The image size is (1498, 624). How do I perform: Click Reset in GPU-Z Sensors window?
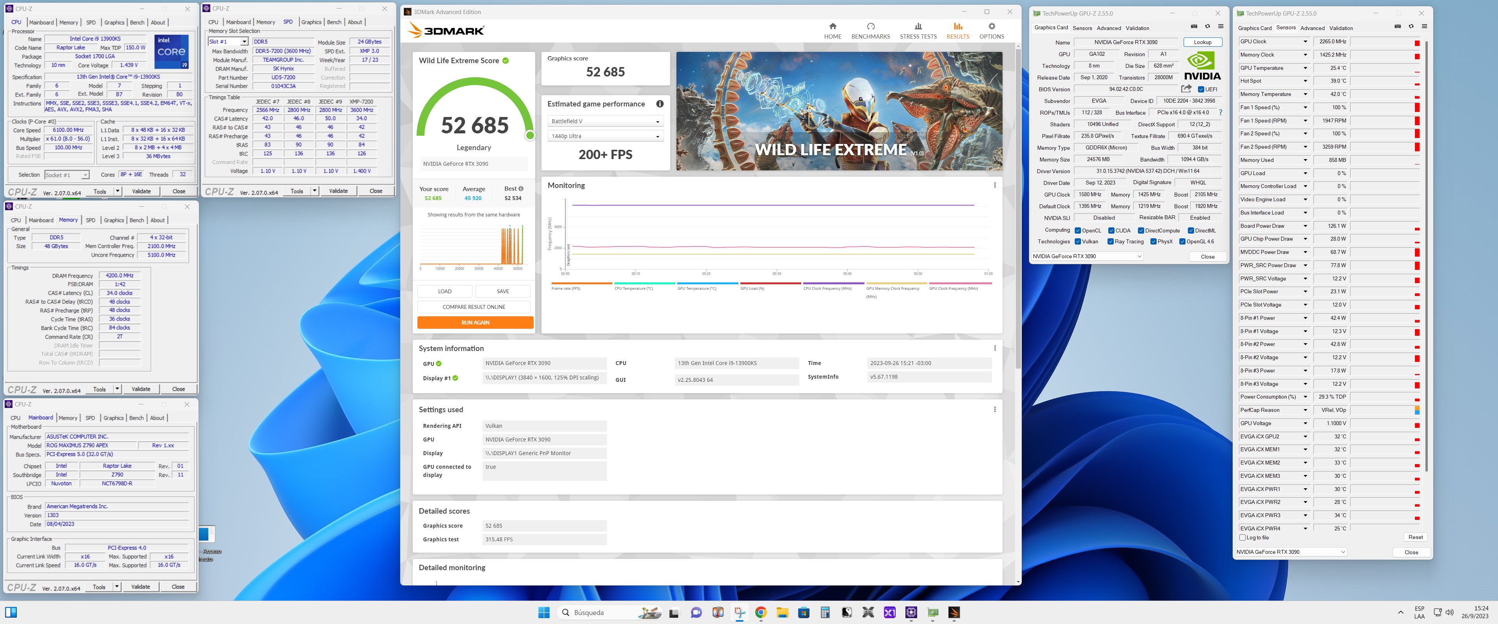pos(1415,537)
